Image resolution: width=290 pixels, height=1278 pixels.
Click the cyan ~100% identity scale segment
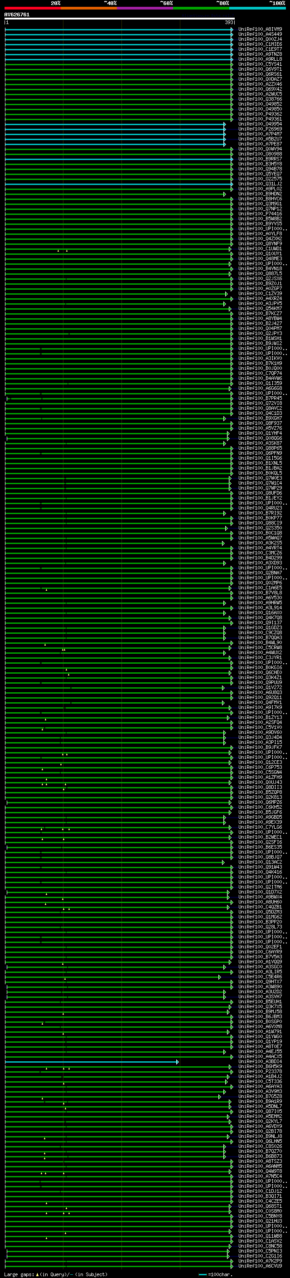(257, 8)
